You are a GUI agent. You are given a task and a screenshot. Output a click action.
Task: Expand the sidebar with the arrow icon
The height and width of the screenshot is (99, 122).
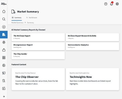pyautogui.click(x=4, y=96)
